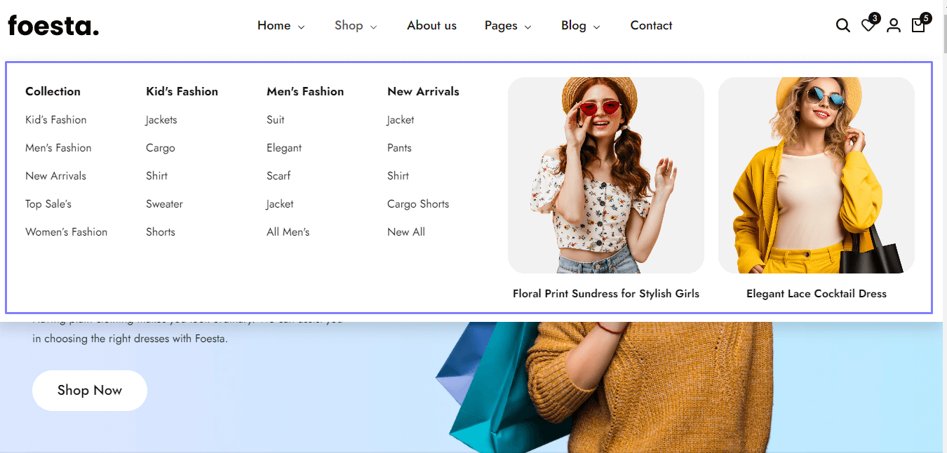Open the shopping bag cart icon

[918, 26]
